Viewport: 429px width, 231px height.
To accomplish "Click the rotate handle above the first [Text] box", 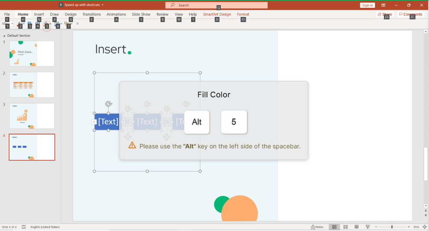I will pos(109,104).
